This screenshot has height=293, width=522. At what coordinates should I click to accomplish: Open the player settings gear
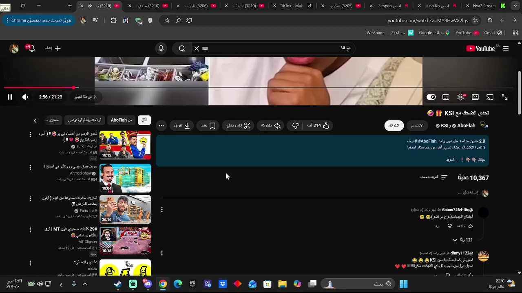[x=460, y=97]
